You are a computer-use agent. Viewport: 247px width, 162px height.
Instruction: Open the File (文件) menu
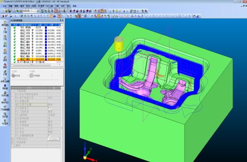pyautogui.click(x=4, y=6)
